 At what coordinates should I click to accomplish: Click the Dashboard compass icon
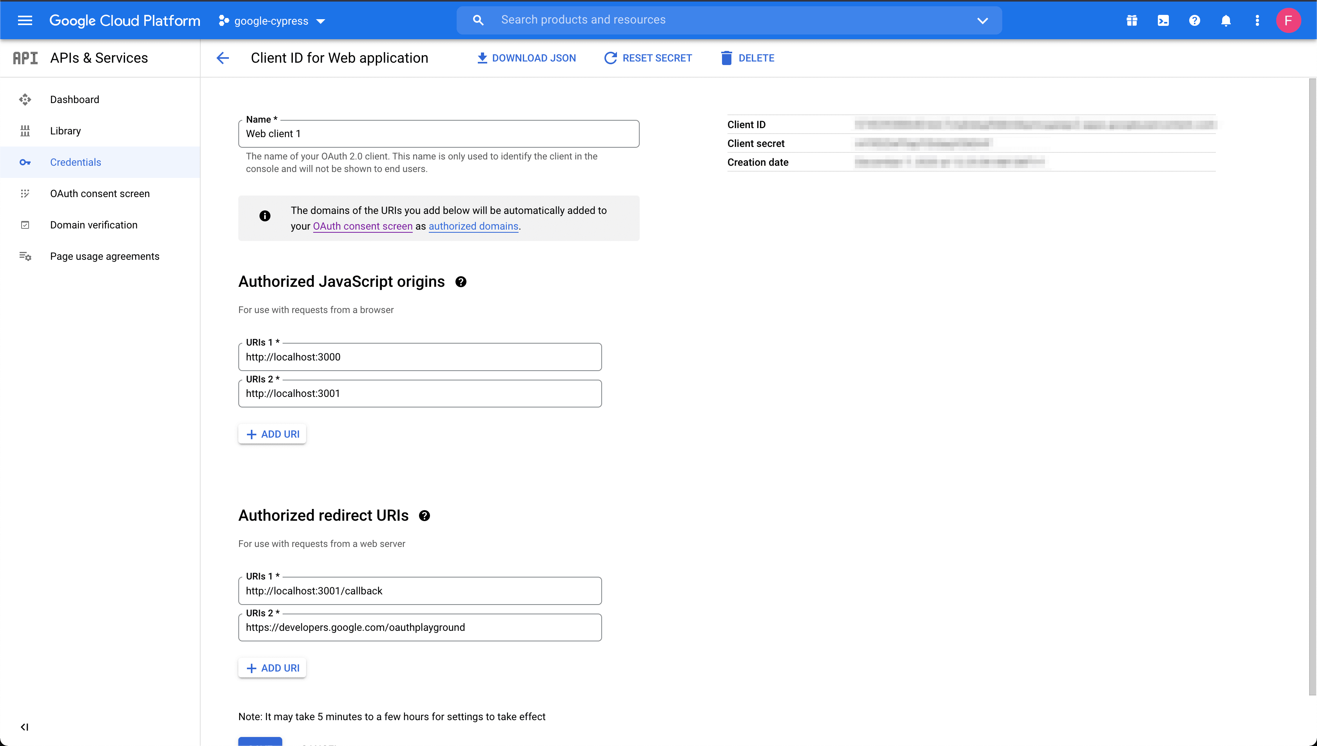[25, 100]
